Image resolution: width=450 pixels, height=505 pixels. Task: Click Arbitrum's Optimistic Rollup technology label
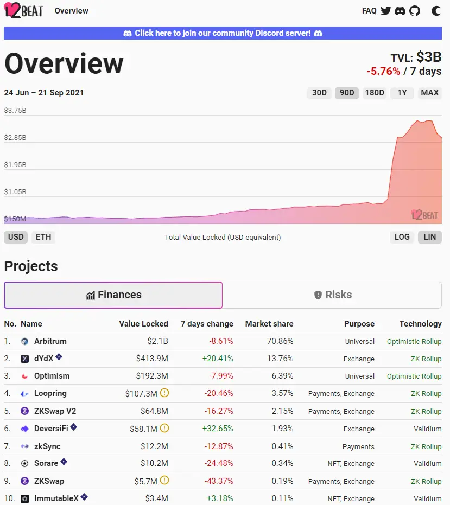(414, 342)
